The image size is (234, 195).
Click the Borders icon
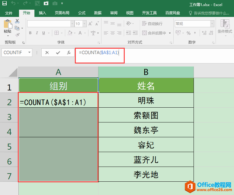click(x=56, y=33)
